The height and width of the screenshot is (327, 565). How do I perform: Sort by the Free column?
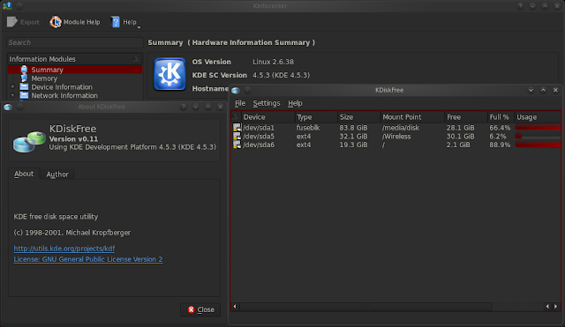(x=466, y=117)
